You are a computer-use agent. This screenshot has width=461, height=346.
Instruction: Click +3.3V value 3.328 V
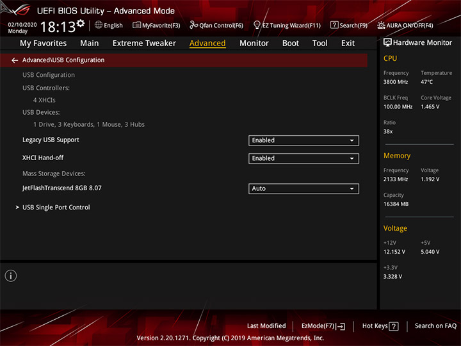click(392, 277)
